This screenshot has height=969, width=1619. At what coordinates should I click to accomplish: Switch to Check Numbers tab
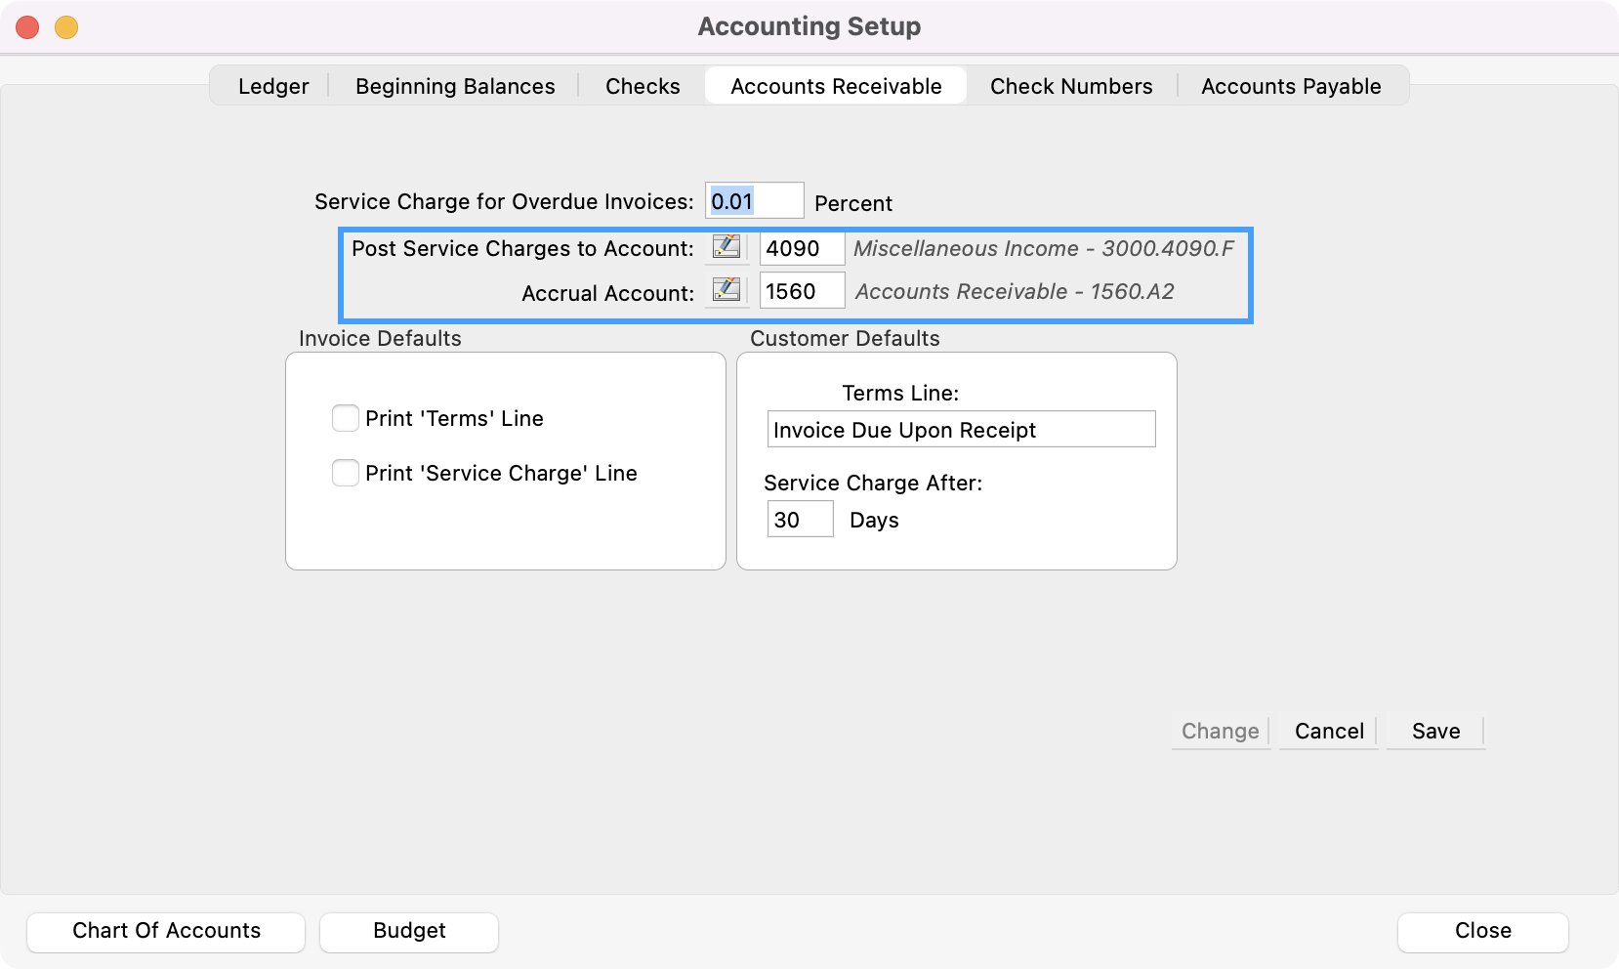pos(1071,86)
